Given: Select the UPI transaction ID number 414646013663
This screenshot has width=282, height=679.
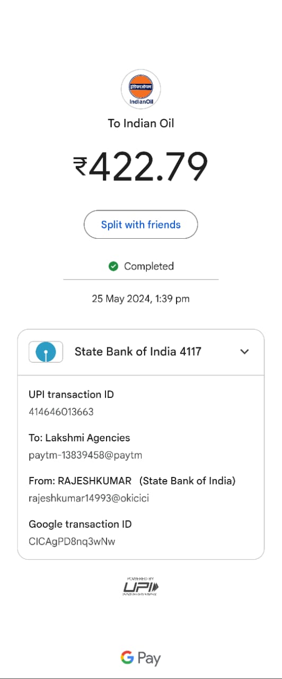Looking at the screenshot, I should click(x=61, y=412).
